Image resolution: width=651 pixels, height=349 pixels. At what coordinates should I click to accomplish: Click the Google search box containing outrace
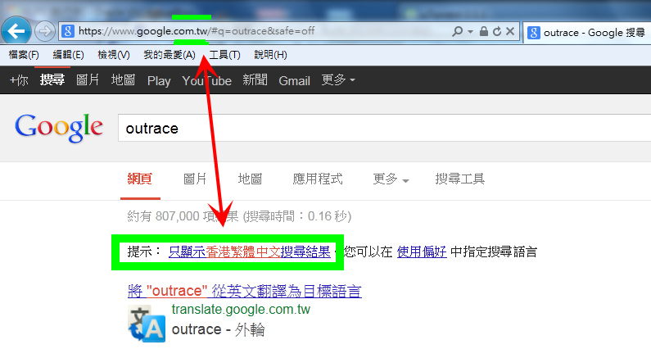click(x=368, y=129)
